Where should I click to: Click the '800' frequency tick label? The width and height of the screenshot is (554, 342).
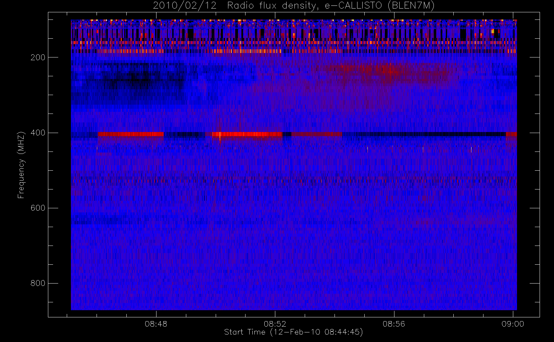pos(38,283)
